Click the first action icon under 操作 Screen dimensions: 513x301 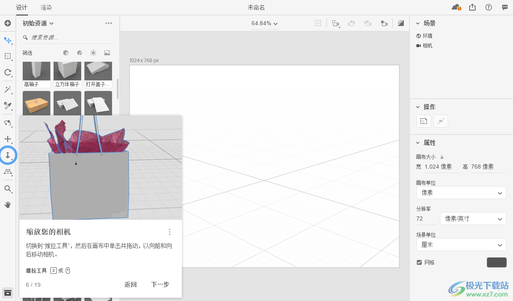tap(424, 121)
